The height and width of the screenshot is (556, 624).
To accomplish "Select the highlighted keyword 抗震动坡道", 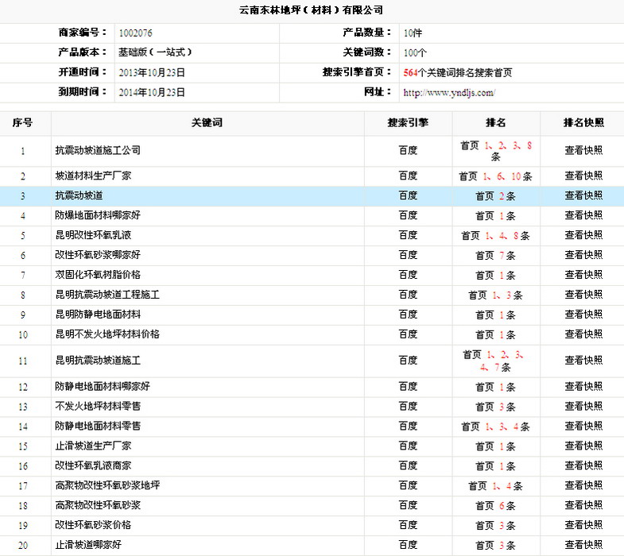I will [x=79, y=195].
